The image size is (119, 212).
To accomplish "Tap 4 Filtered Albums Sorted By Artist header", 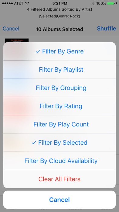I will (x=59, y=9).
